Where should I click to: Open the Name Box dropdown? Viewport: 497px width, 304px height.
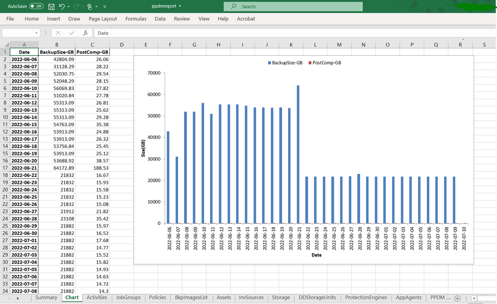(36, 33)
